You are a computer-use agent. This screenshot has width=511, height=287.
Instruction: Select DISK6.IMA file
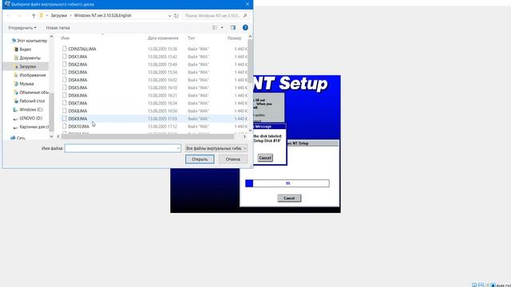click(x=77, y=96)
